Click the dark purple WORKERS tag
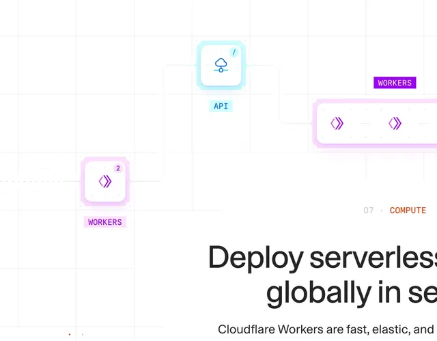 (x=395, y=83)
